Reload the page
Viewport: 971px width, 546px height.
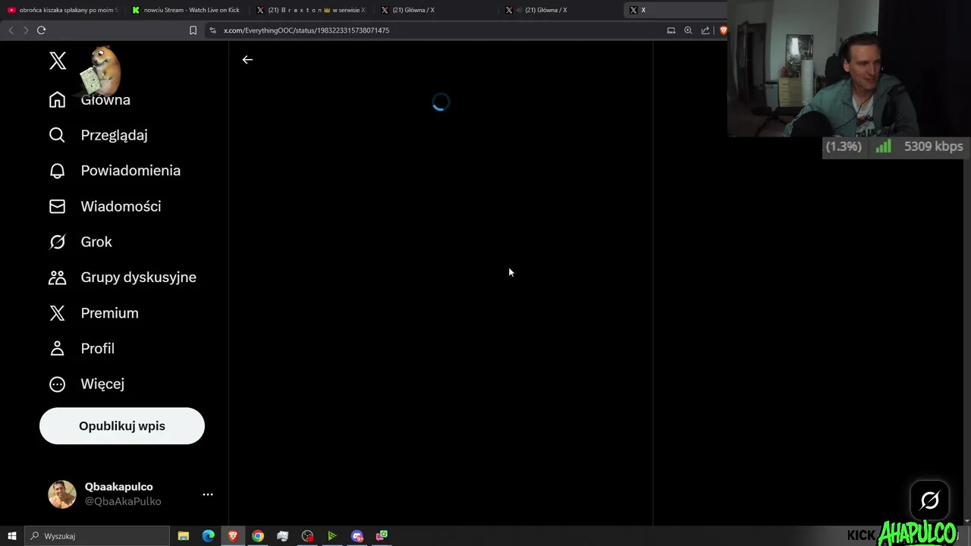[42, 30]
